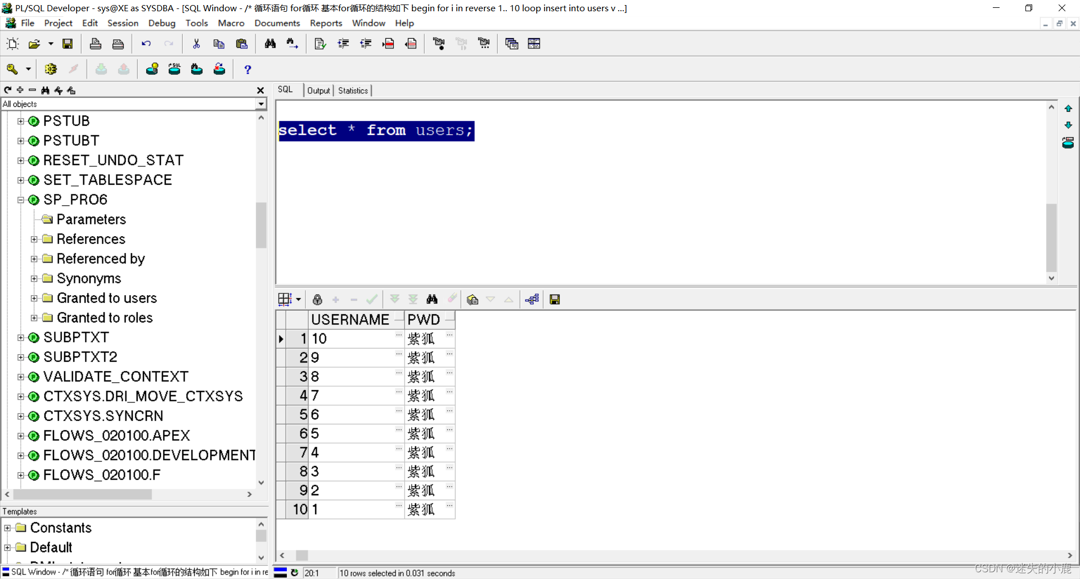1080x579 pixels.
Task: Execute the SQL with the gear icon
Action: pyautogui.click(x=51, y=69)
